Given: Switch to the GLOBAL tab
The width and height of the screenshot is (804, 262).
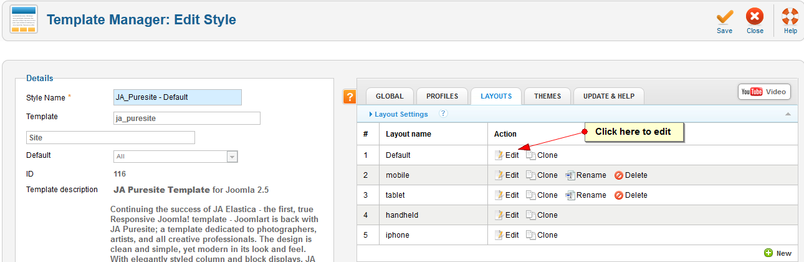Looking at the screenshot, I should pos(390,96).
